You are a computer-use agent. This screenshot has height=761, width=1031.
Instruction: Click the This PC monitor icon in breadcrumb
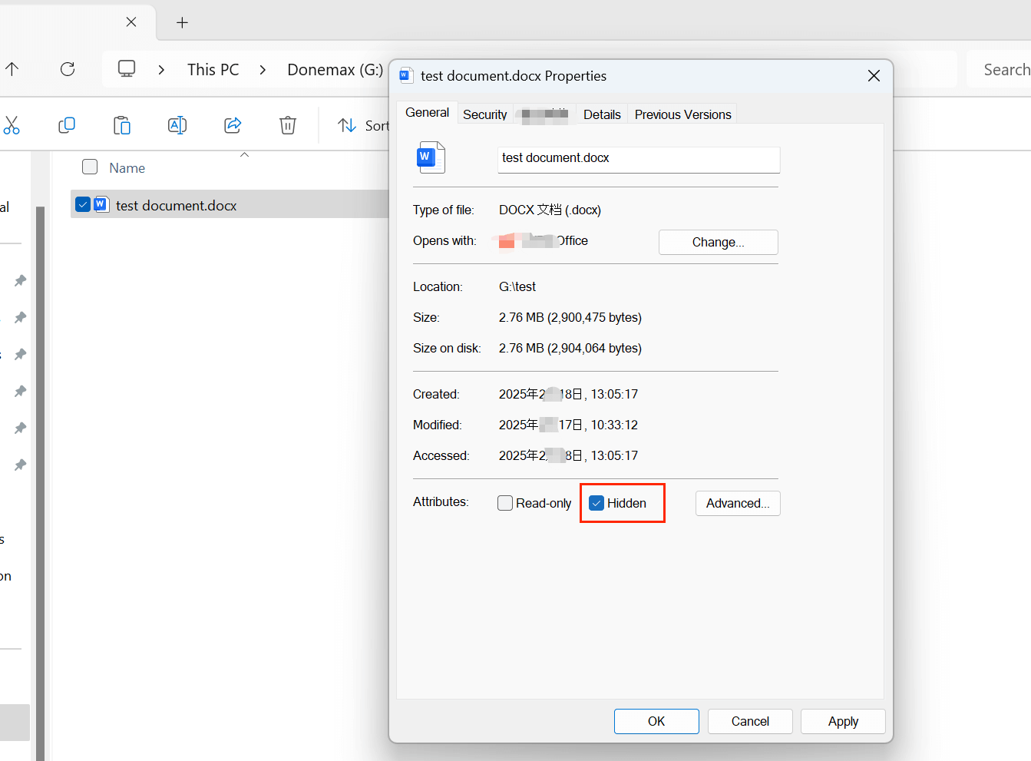126,68
